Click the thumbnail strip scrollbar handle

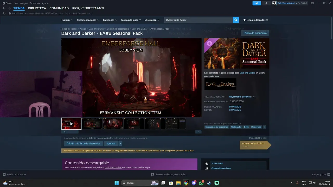pos(73,132)
